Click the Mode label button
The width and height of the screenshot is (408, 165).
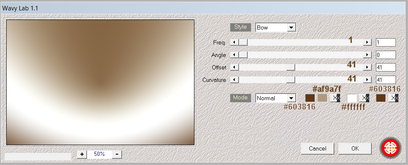[241, 98]
